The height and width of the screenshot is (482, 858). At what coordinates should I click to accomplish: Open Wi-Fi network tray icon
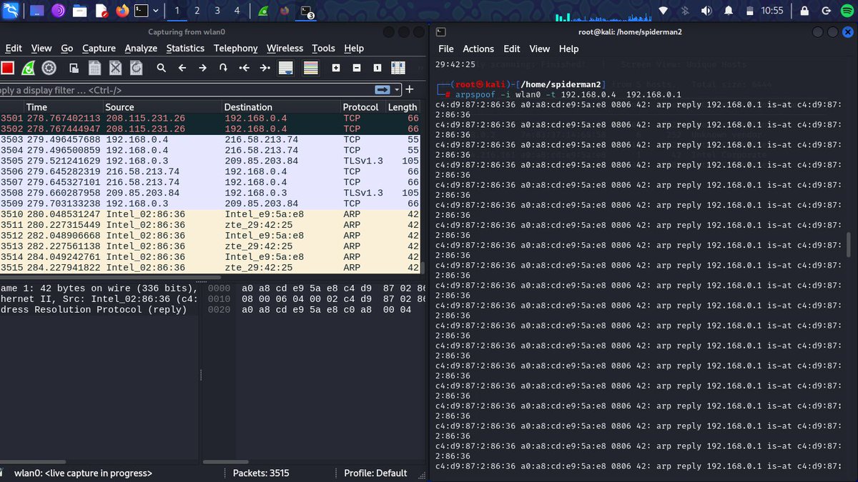[663, 11]
